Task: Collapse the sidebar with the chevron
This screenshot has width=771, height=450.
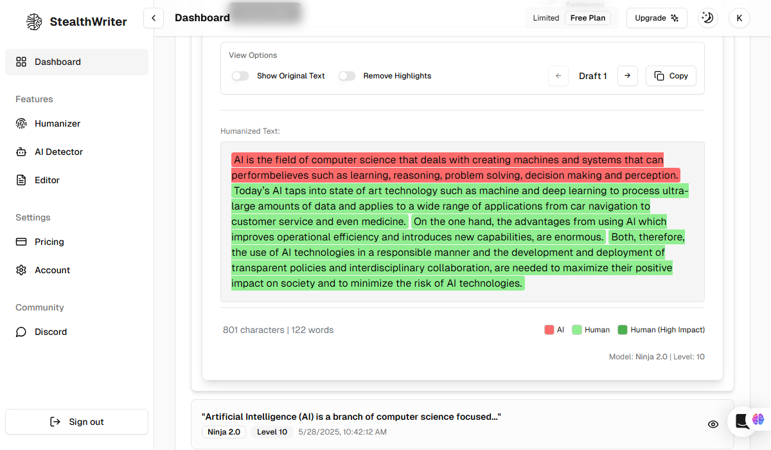Action: (x=154, y=18)
